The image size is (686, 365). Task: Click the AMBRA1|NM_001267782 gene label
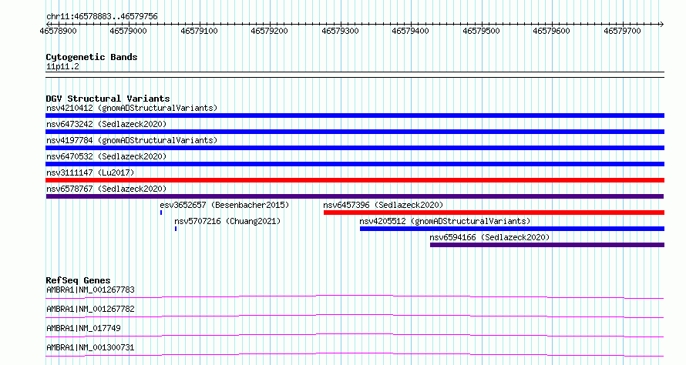90,309
